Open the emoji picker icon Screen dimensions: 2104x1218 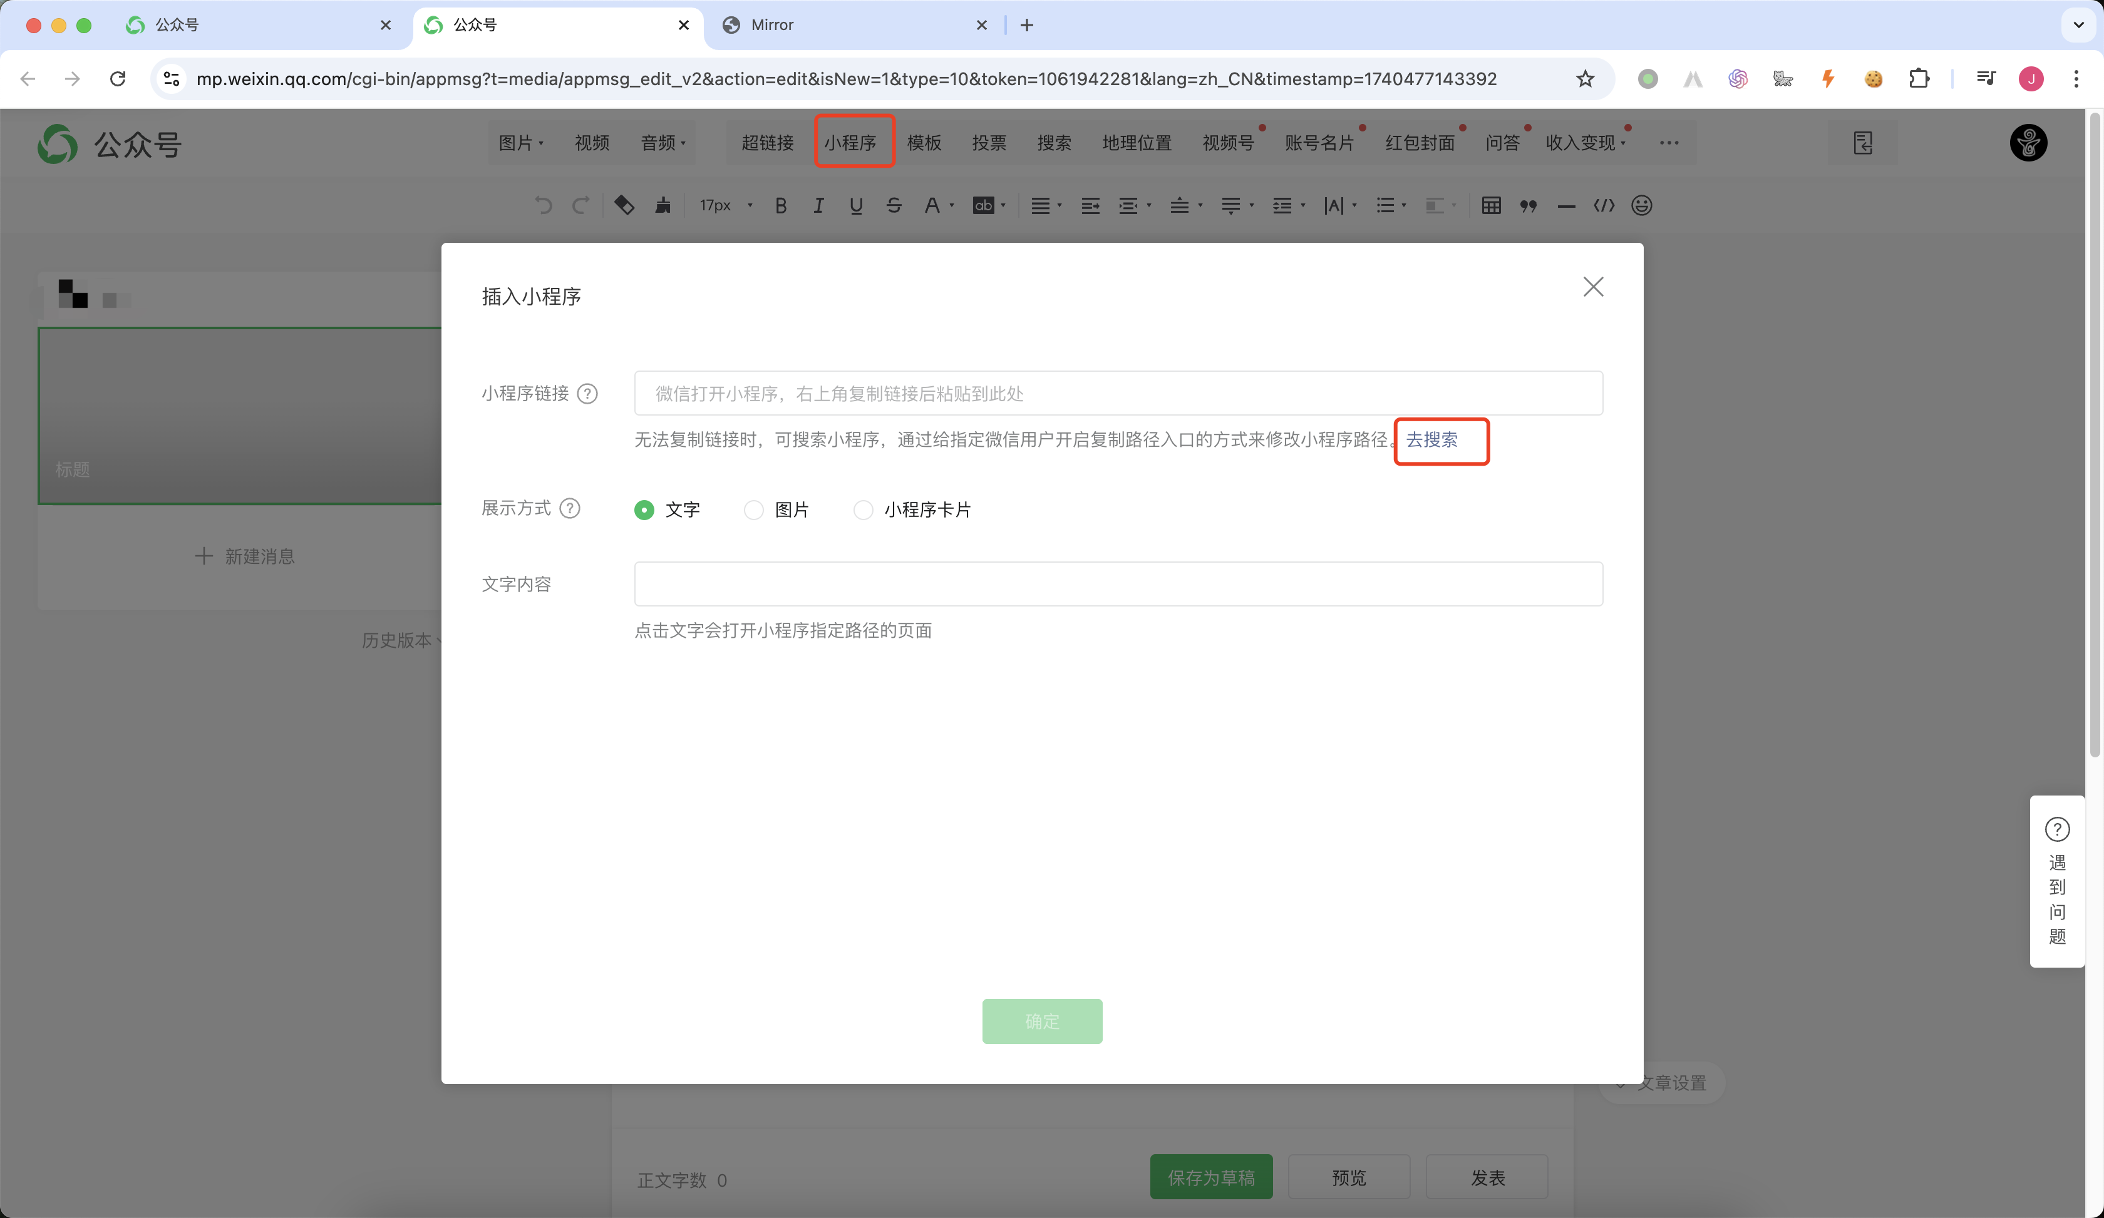point(1641,205)
